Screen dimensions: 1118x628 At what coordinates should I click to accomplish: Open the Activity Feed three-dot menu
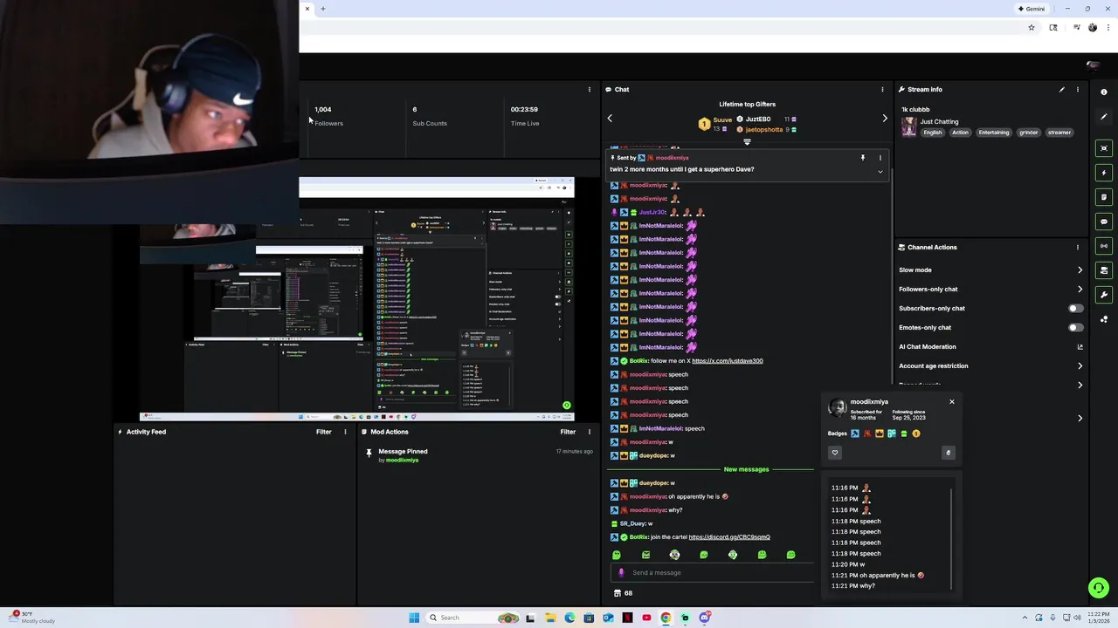click(345, 432)
